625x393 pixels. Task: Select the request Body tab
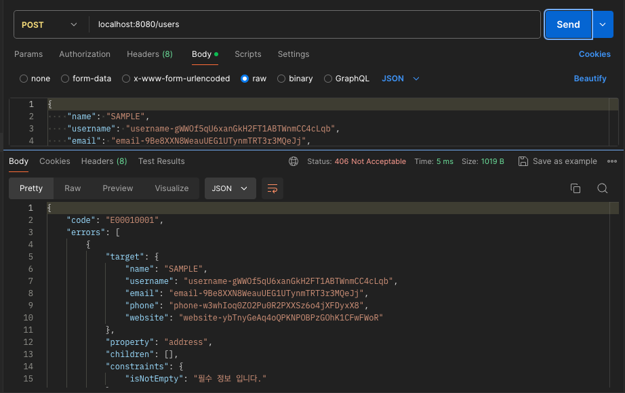205,54
